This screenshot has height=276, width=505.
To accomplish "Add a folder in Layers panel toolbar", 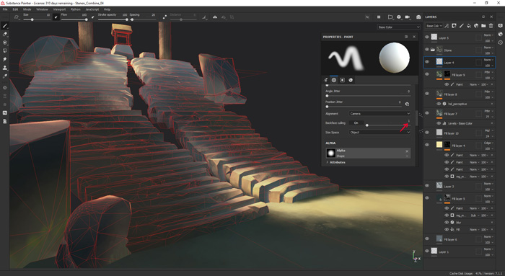I will click(483, 26).
